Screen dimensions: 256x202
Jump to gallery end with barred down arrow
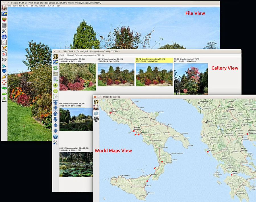55,108
